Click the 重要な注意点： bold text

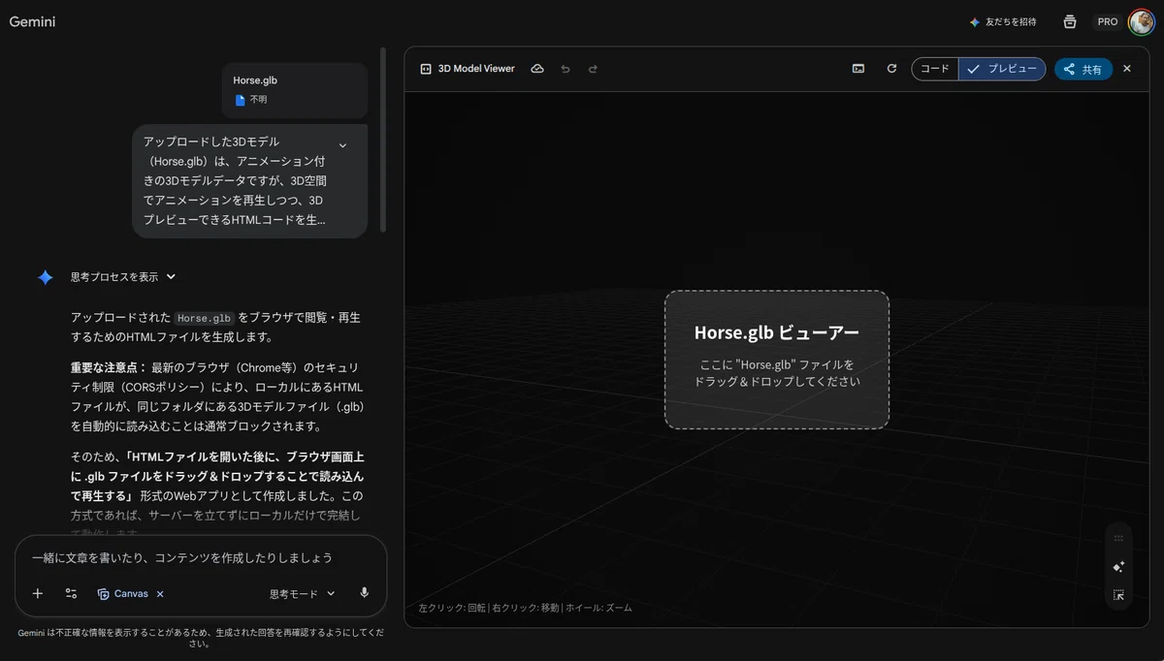point(109,367)
